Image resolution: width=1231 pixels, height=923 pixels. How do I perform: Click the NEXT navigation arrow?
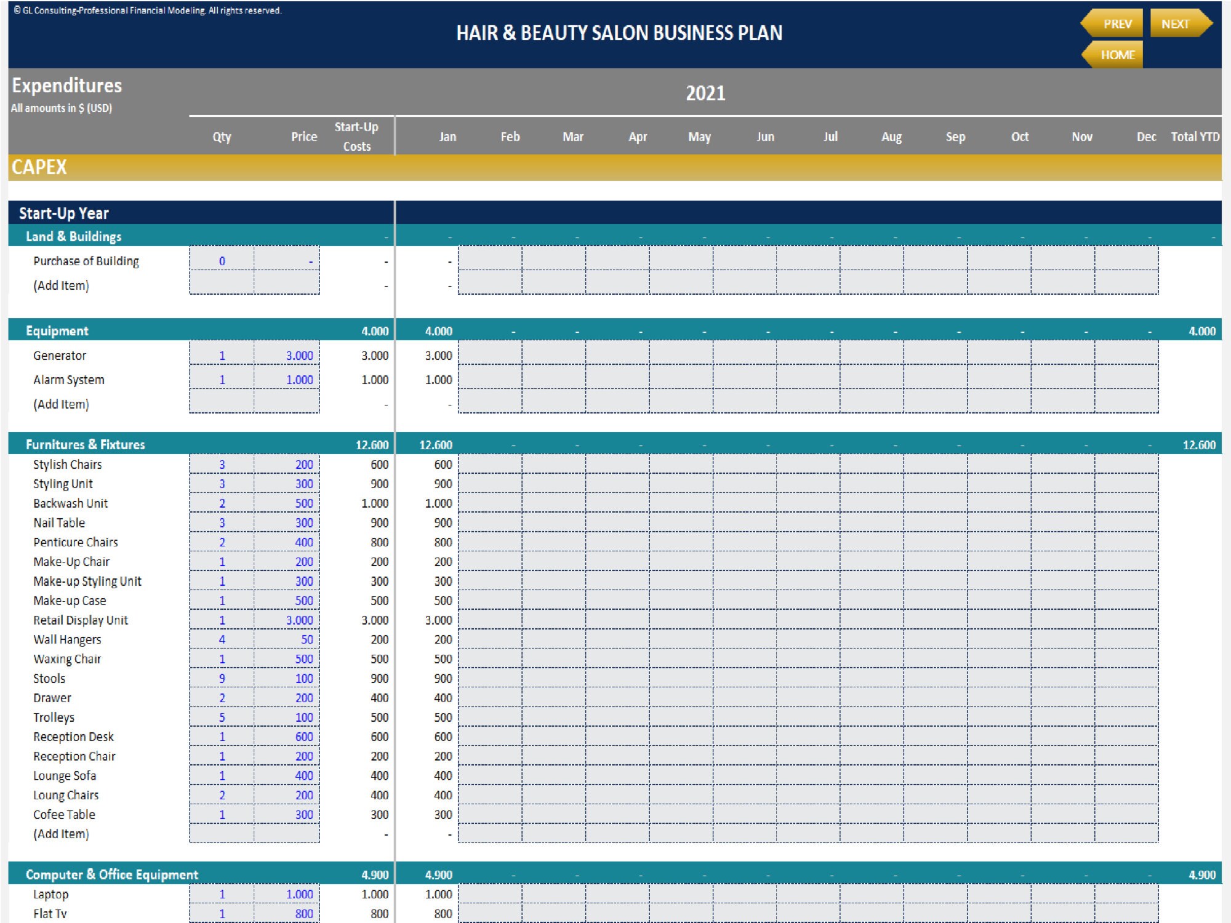[x=1176, y=23]
